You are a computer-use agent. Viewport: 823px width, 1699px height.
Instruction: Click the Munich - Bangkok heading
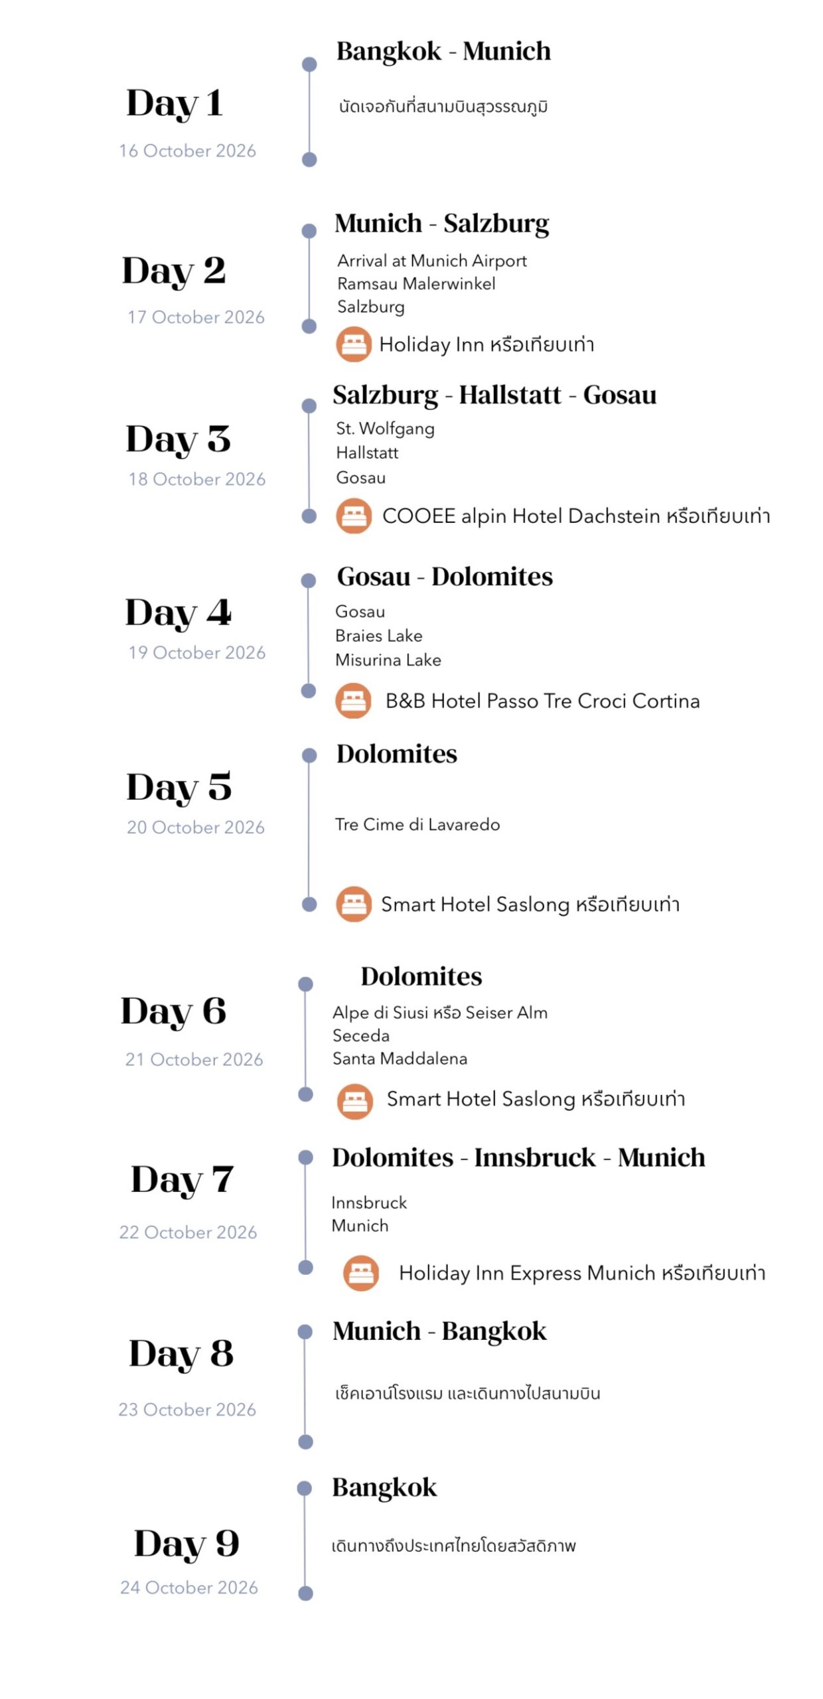click(x=439, y=1331)
